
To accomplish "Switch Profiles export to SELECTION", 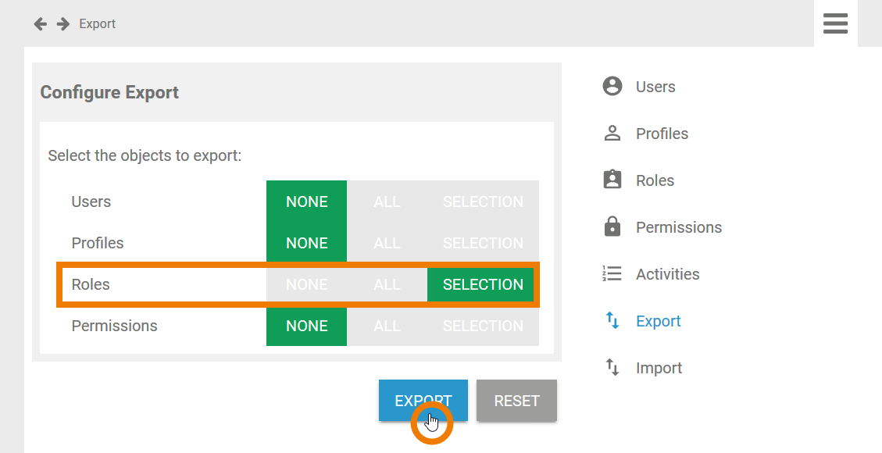I will pos(483,243).
